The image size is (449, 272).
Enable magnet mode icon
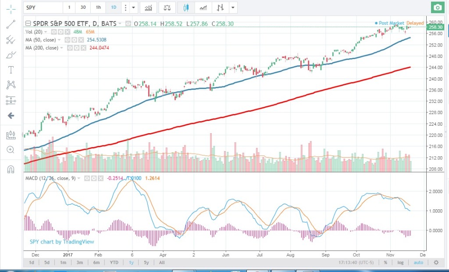[x=11, y=169]
